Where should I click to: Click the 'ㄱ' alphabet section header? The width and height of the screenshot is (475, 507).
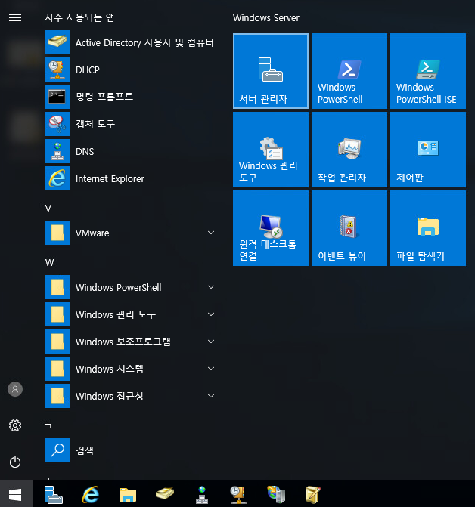click(x=48, y=425)
